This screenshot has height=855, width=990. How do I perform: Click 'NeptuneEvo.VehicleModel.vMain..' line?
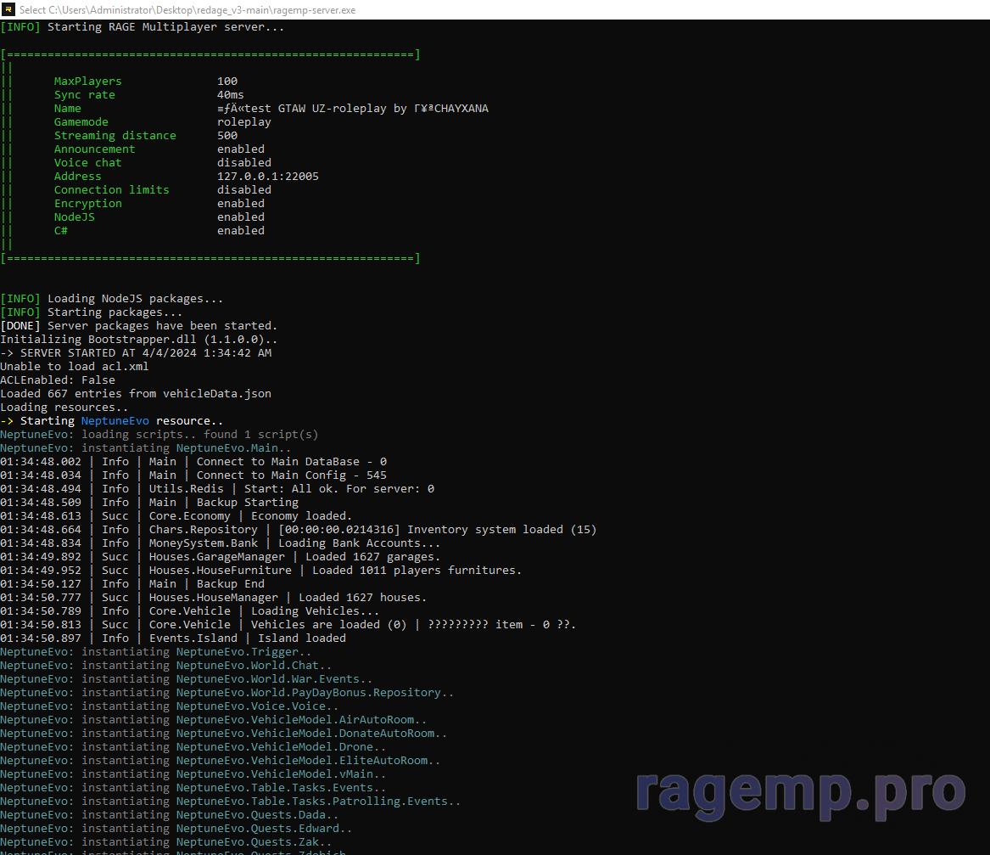click(193, 774)
